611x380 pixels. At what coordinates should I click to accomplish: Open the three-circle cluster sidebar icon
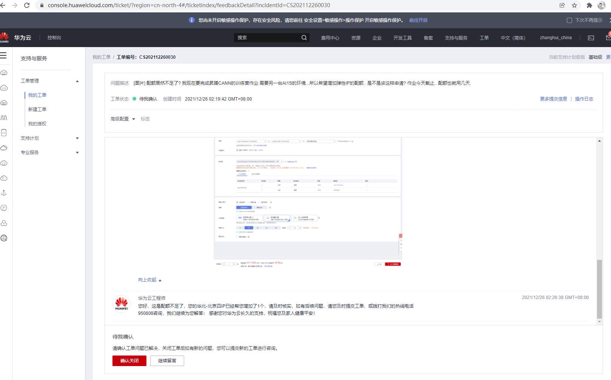click(4, 223)
